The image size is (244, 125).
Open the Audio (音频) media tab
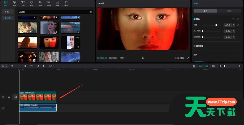point(14,3)
